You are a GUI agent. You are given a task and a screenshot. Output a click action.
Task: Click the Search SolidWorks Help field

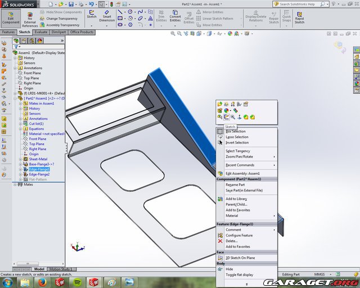coord(318,4)
